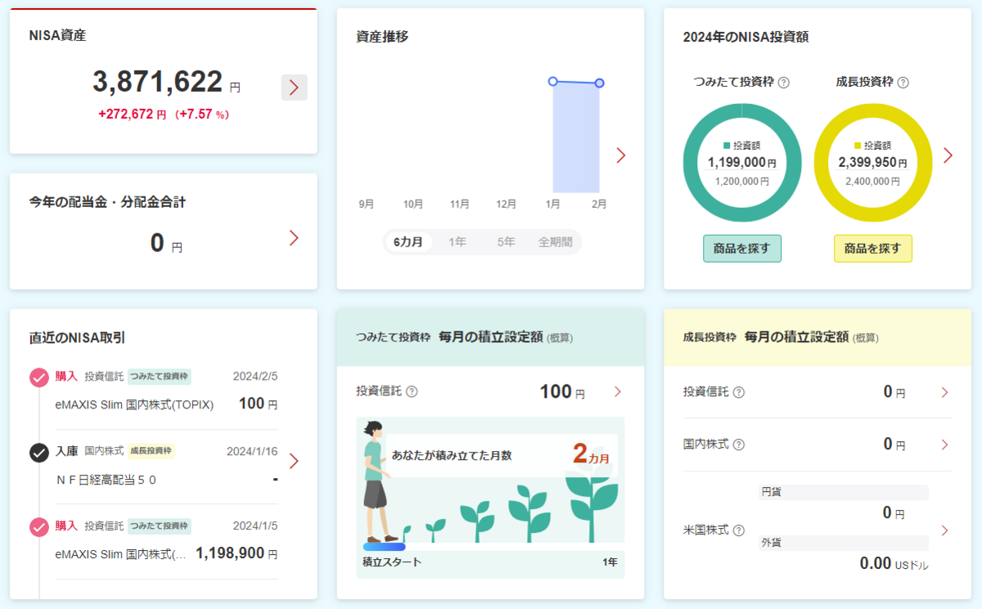982x609 pixels.
Task: Click 1,199,000円 investment amount in green donut
Action: 742,163
